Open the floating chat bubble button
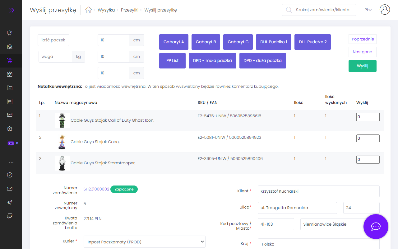The image size is (398, 249). [x=376, y=226]
